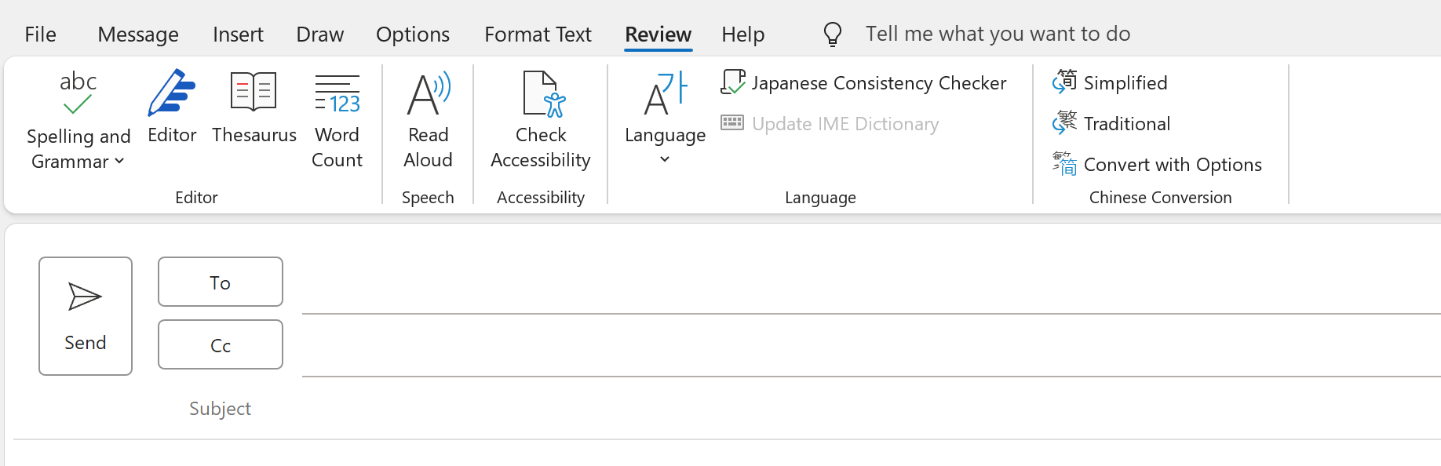Expand Spelling and Grammar dropdown arrow
This screenshot has height=466, width=1441.
pyautogui.click(x=119, y=161)
